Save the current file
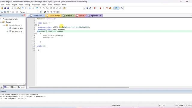 [x=5, y=8]
